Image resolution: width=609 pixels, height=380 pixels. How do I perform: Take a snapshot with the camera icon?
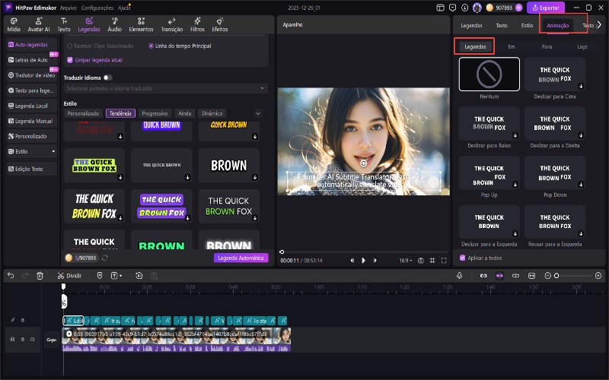(x=420, y=260)
